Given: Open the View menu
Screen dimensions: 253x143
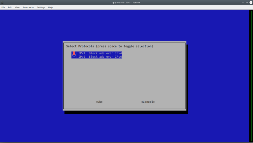Looking at the screenshot, I should pyautogui.click(x=17, y=7).
